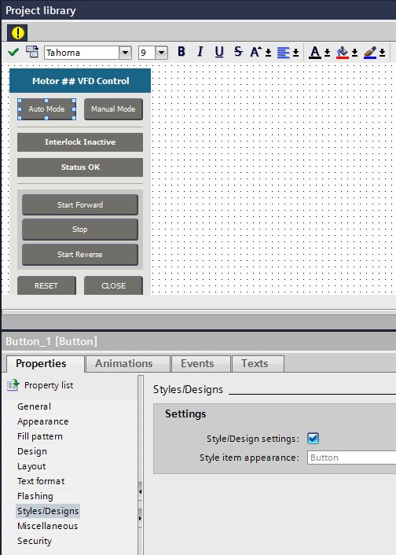Select the Start Forward button on canvas
The width and height of the screenshot is (396, 555).
[x=80, y=204]
